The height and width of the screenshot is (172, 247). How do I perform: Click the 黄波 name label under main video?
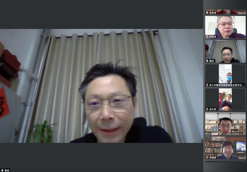tap(7, 170)
